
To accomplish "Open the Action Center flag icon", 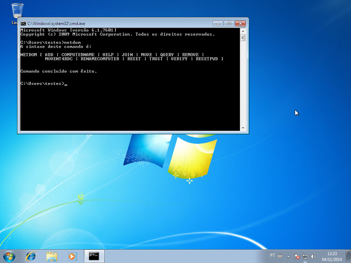I will (297, 255).
